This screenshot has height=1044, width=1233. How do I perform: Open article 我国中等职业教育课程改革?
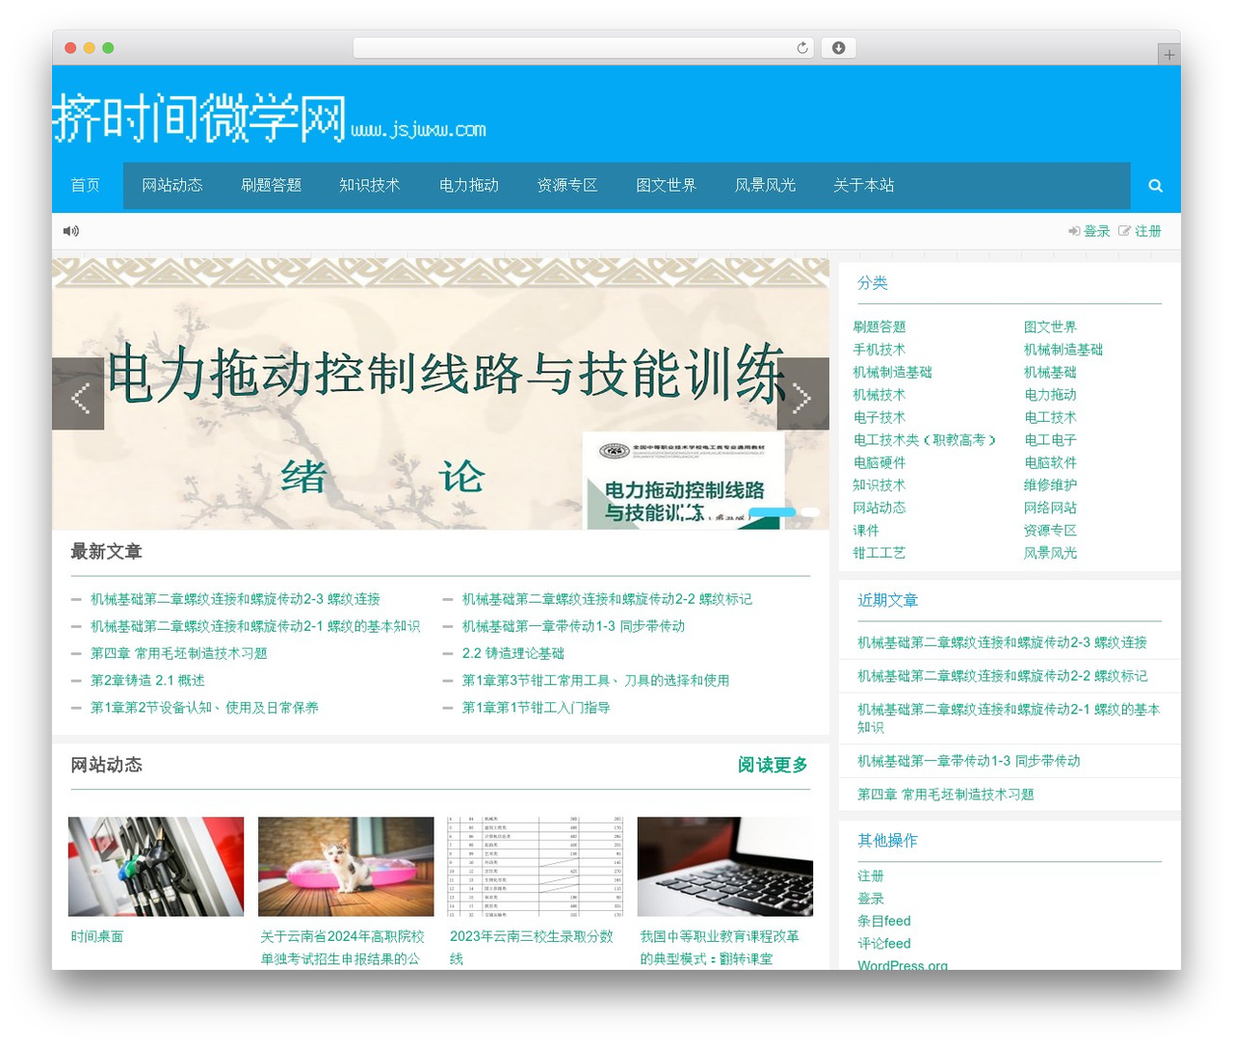click(x=720, y=947)
